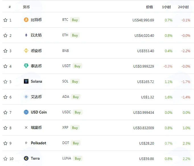Toggle favorite star for Bitcoin row
Viewport: 194px width, 166px height.
[5, 20]
